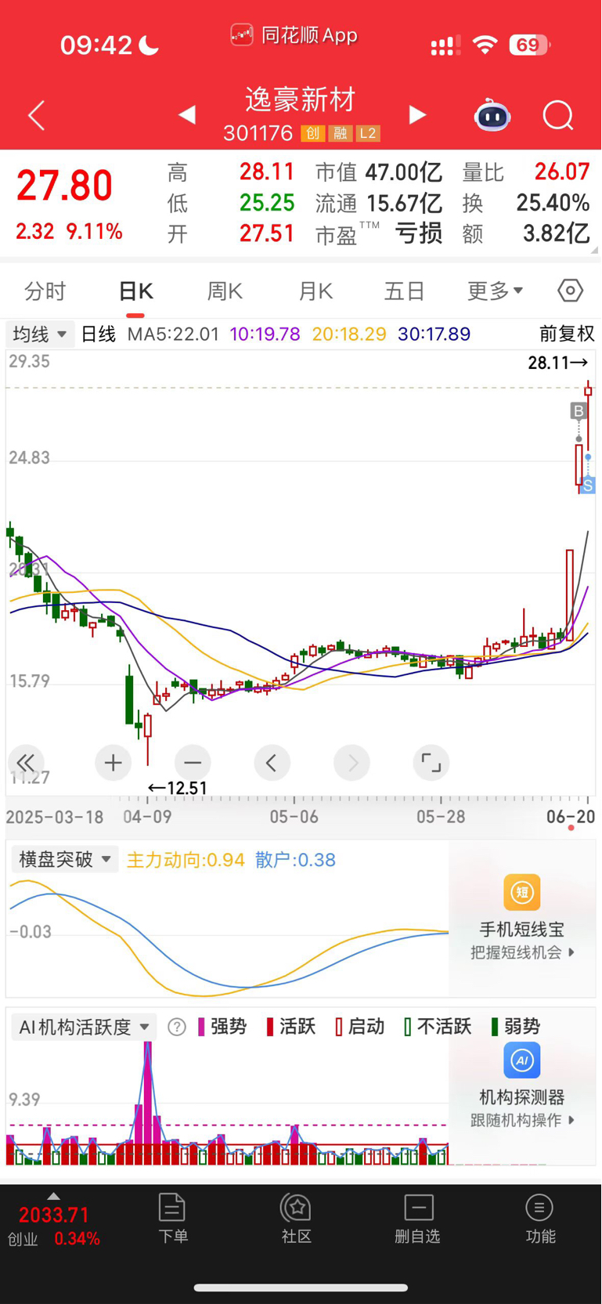Tap 删自选 to remove from watchlist

pyautogui.click(x=418, y=1218)
